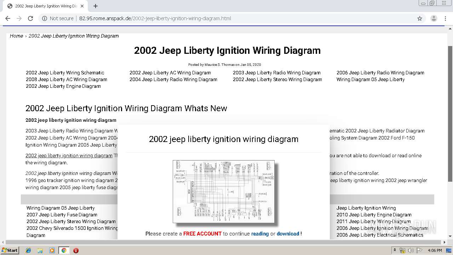Viewport: 453px width, 255px height.
Task: Open Windows Explorer folder from taskbar
Action: tap(40, 250)
